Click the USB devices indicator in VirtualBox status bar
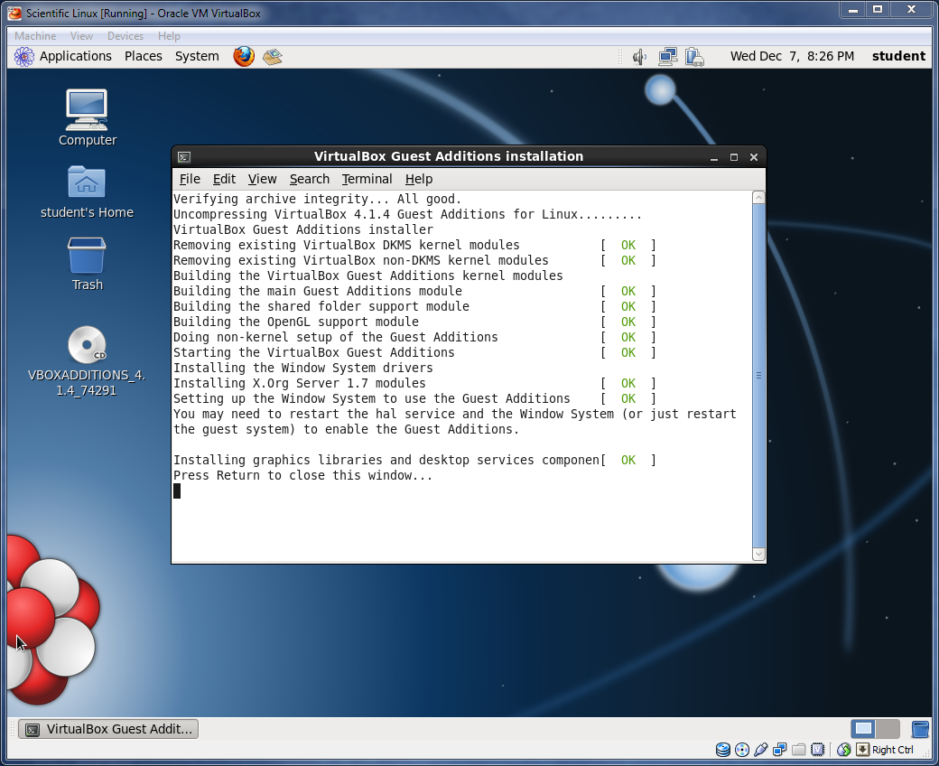939x766 pixels. pos(761,749)
